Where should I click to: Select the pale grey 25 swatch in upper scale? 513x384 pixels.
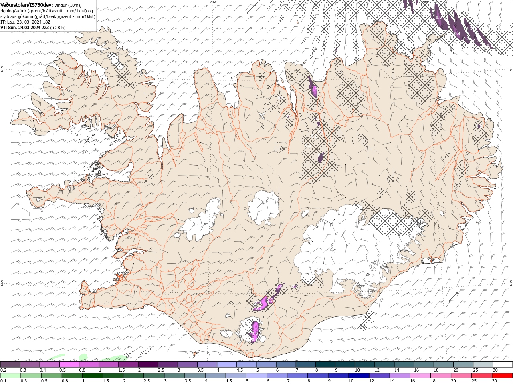coord(483,364)
